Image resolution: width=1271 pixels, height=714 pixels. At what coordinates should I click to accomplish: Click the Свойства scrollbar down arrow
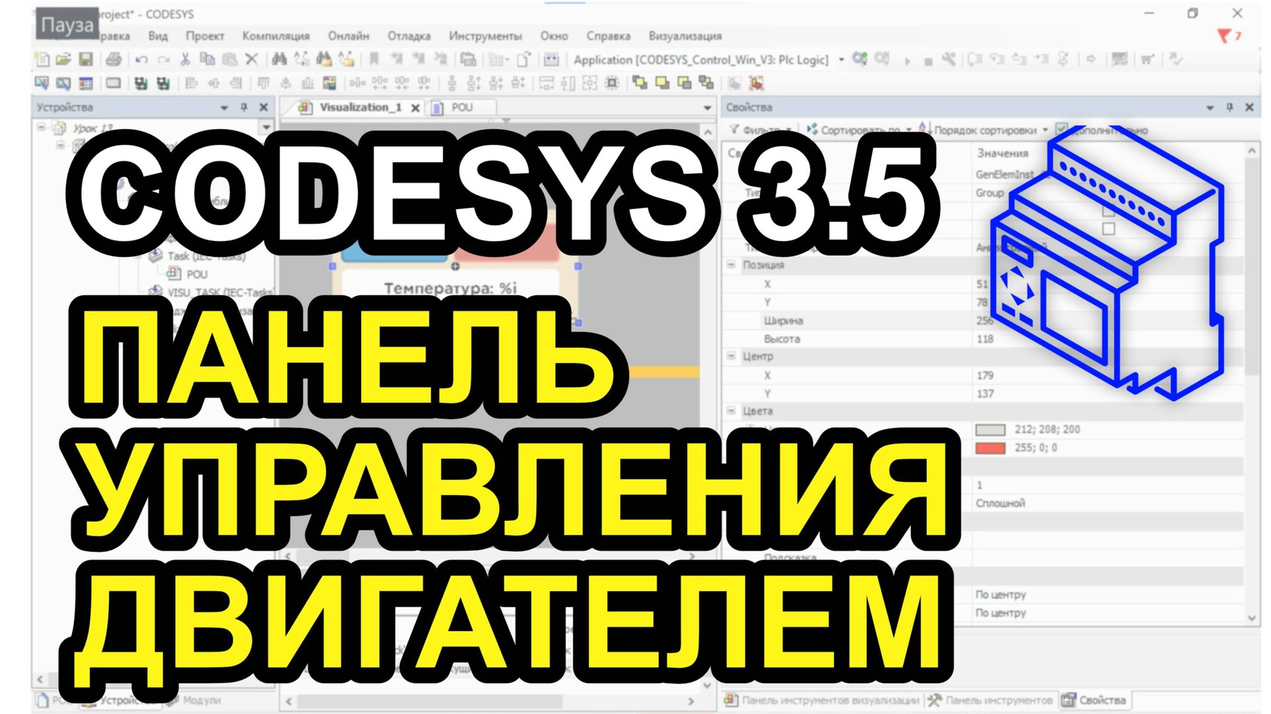coord(1251,617)
